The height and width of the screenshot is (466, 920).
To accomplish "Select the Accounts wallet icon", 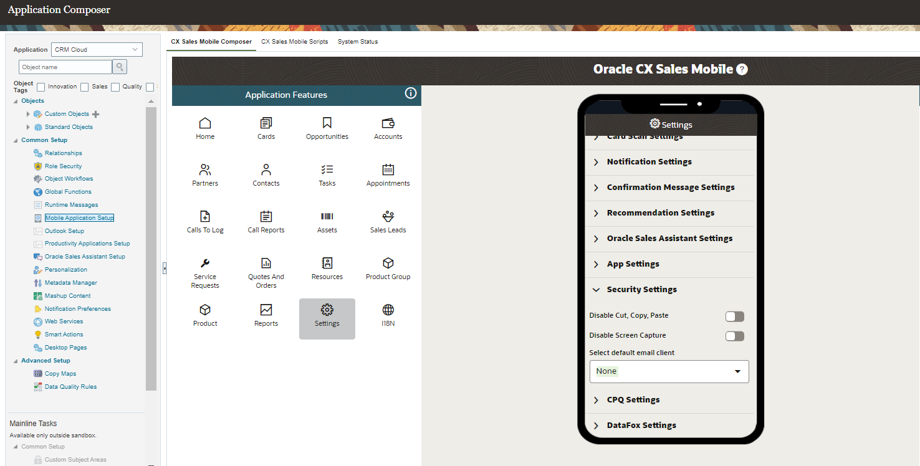I will [388, 123].
